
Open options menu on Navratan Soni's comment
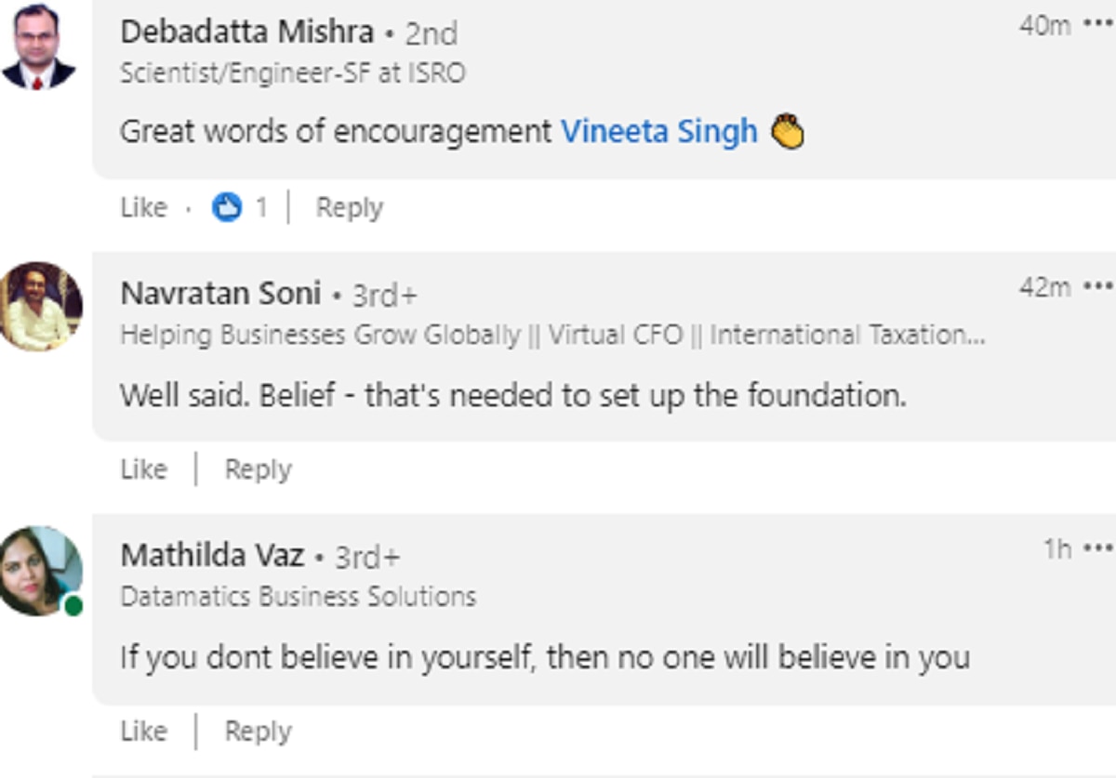pyautogui.click(x=1097, y=287)
